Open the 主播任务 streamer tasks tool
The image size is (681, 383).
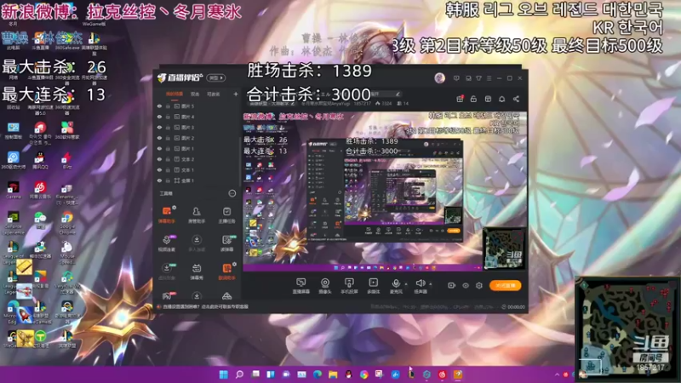[x=226, y=214]
